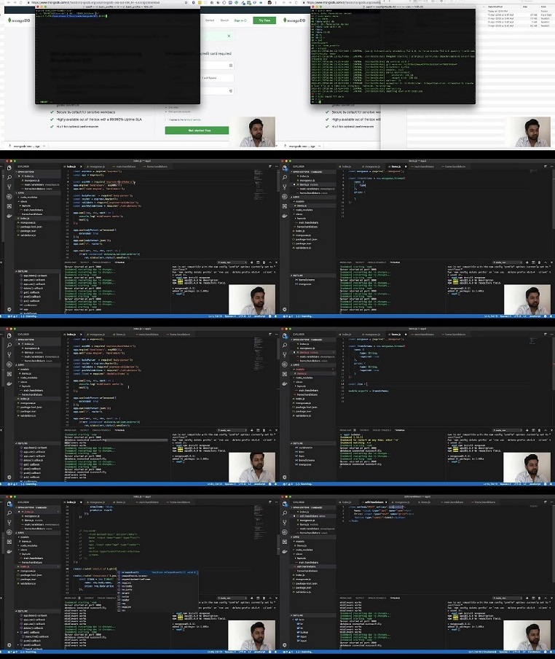Image resolution: width=555 pixels, height=659 pixels.
Task: Tick the agree to terms of service checkbox
Action: [x=167, y=120]
